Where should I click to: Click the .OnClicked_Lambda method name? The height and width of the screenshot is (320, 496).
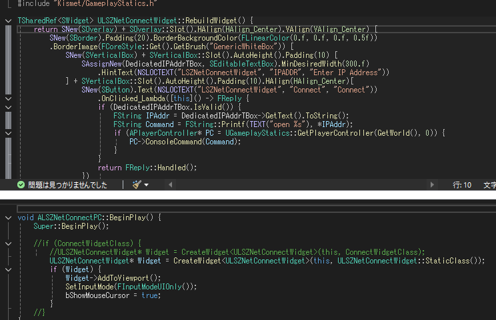[x=131, y=98]
